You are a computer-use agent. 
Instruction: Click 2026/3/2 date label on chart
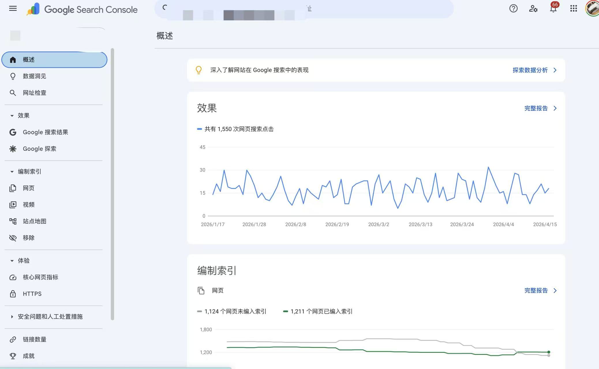click(x=379, y=224)
